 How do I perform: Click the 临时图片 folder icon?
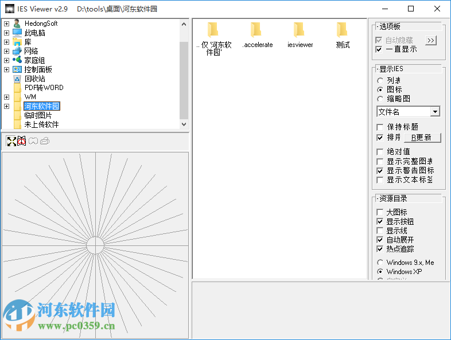pos(17,115)
